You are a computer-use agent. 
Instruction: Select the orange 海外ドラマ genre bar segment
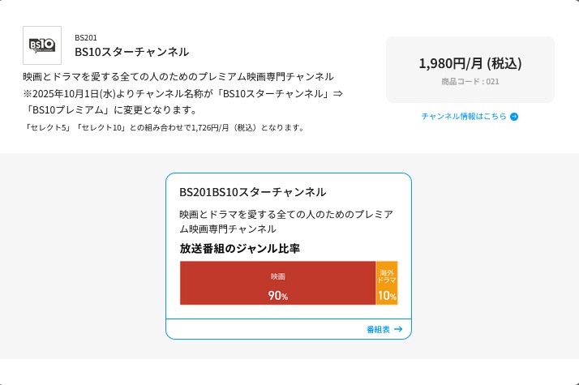(x=387, y=283)
